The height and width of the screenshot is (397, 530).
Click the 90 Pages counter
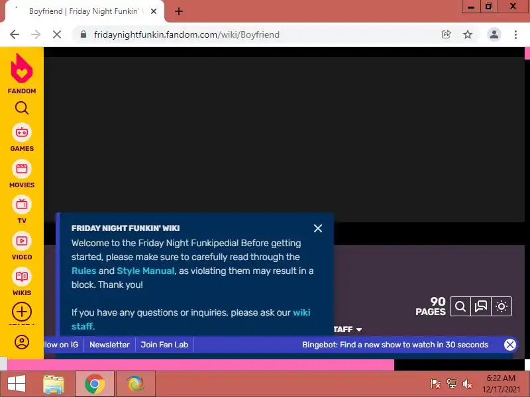(431, 306)
